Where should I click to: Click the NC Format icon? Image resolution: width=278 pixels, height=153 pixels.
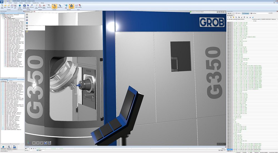[36, 7]
